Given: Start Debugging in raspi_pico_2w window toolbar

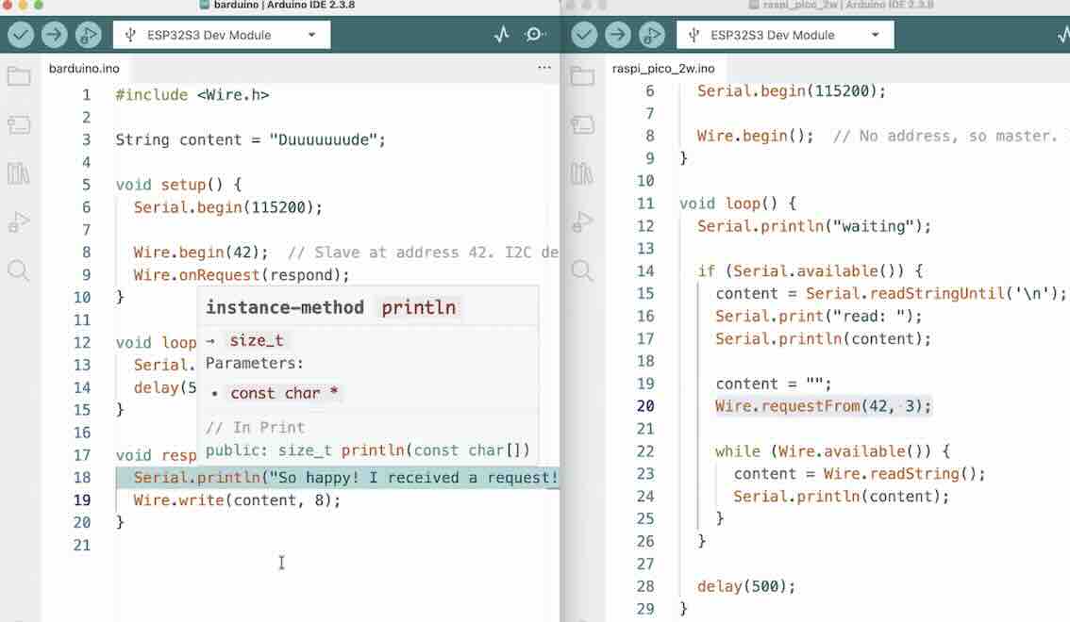Looking at the screenshot, I should pos(652,35).
